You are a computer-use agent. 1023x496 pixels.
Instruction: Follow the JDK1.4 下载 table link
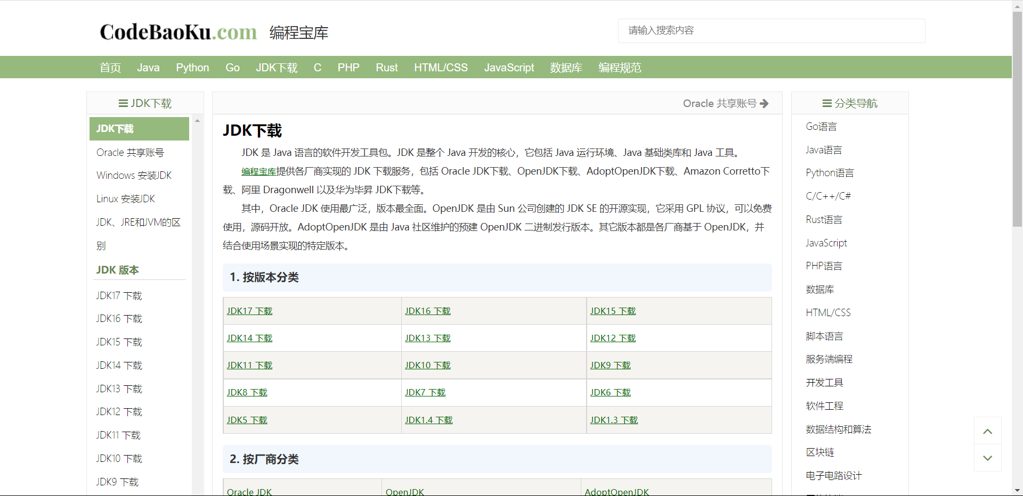click(428, 420)
